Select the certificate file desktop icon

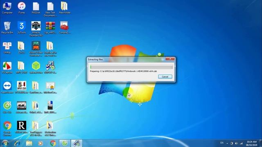pos(50,87)
